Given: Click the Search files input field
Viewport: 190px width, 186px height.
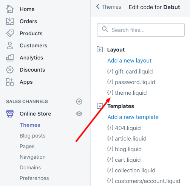Looking at the screenshot, I should point(141,30).
